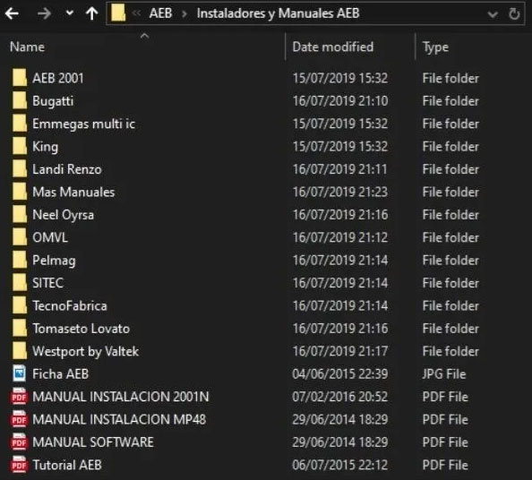Select the Bugatti folder icon

(x=20, y=101)
